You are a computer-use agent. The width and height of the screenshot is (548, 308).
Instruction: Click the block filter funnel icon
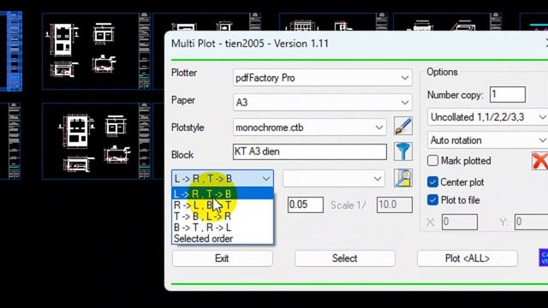(x=403, y=151)
